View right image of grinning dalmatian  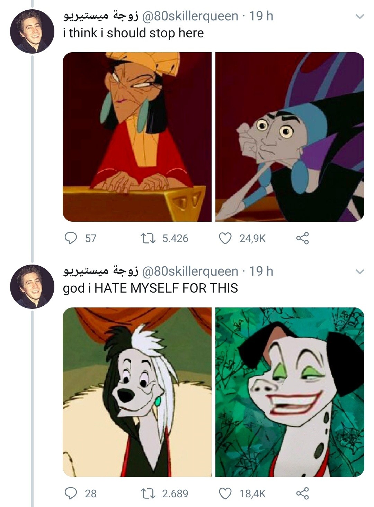pos(290,392)
